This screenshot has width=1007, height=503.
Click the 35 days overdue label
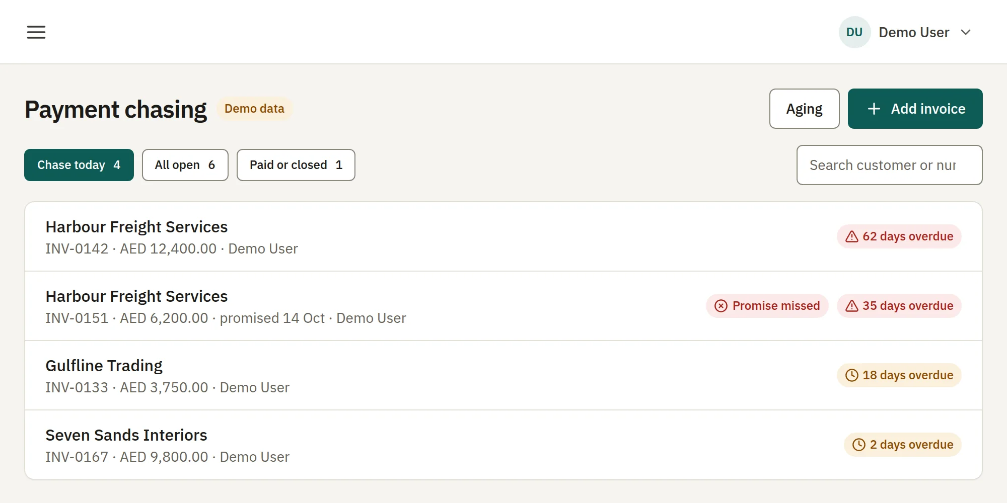coord(908,306)
